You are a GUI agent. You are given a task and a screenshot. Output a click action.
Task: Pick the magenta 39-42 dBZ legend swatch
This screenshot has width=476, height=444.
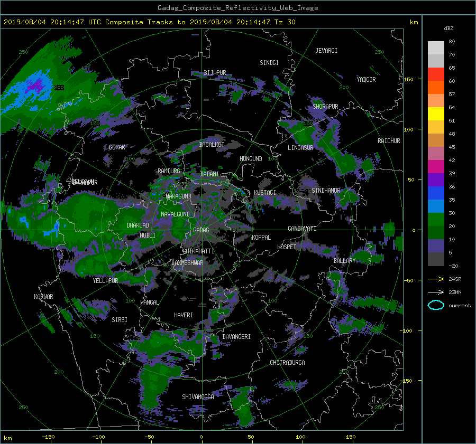click(436, 166)
